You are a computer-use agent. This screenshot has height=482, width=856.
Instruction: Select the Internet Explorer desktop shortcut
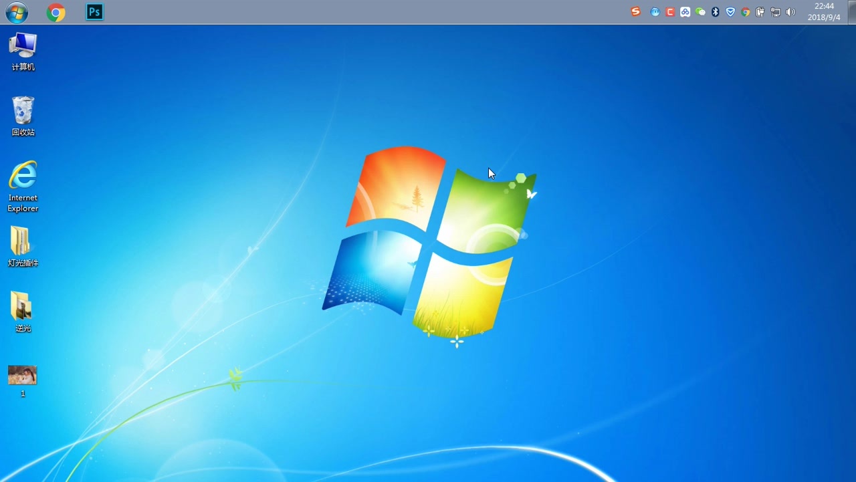(23, 187)
